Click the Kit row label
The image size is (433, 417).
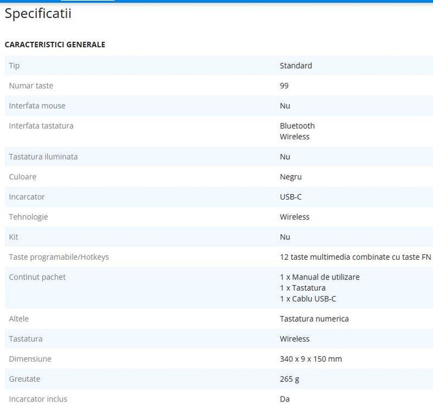pos(13,237)
